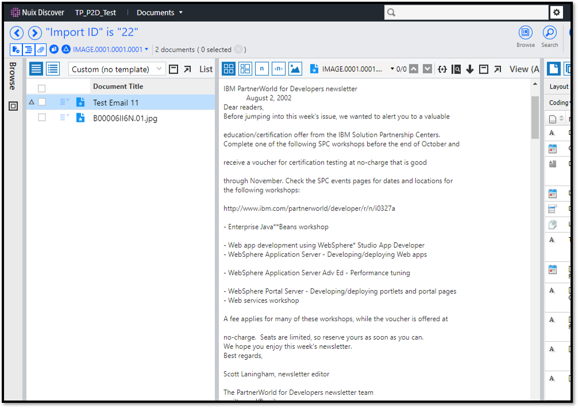Expand the vertical Browse side panel
Screen dimensions: 578x408
pos(13,76)
